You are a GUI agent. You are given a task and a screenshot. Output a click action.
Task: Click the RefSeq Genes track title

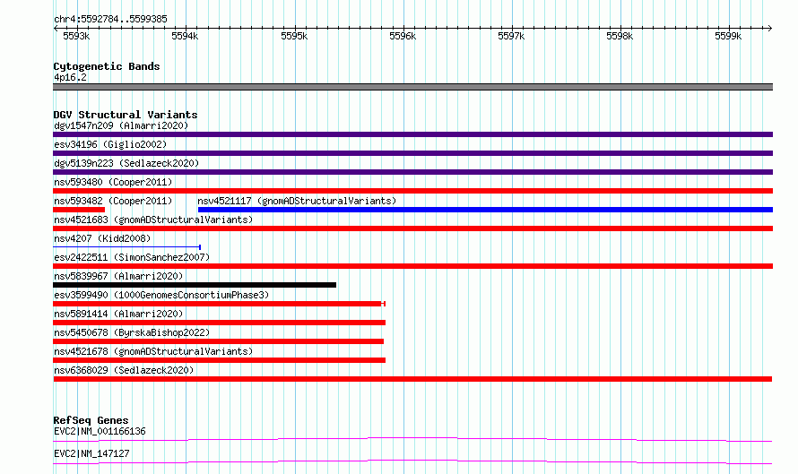pos(91,420)
